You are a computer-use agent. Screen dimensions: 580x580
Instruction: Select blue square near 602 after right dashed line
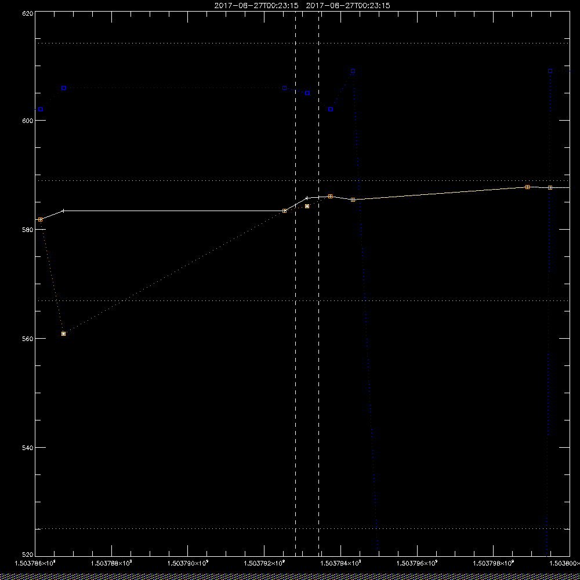[331, 110]
